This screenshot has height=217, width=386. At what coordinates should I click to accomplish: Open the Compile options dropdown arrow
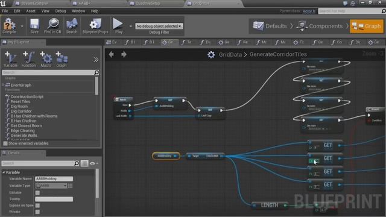(x=22, y=26)
